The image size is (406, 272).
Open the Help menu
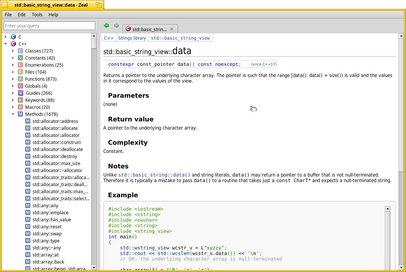53,14
